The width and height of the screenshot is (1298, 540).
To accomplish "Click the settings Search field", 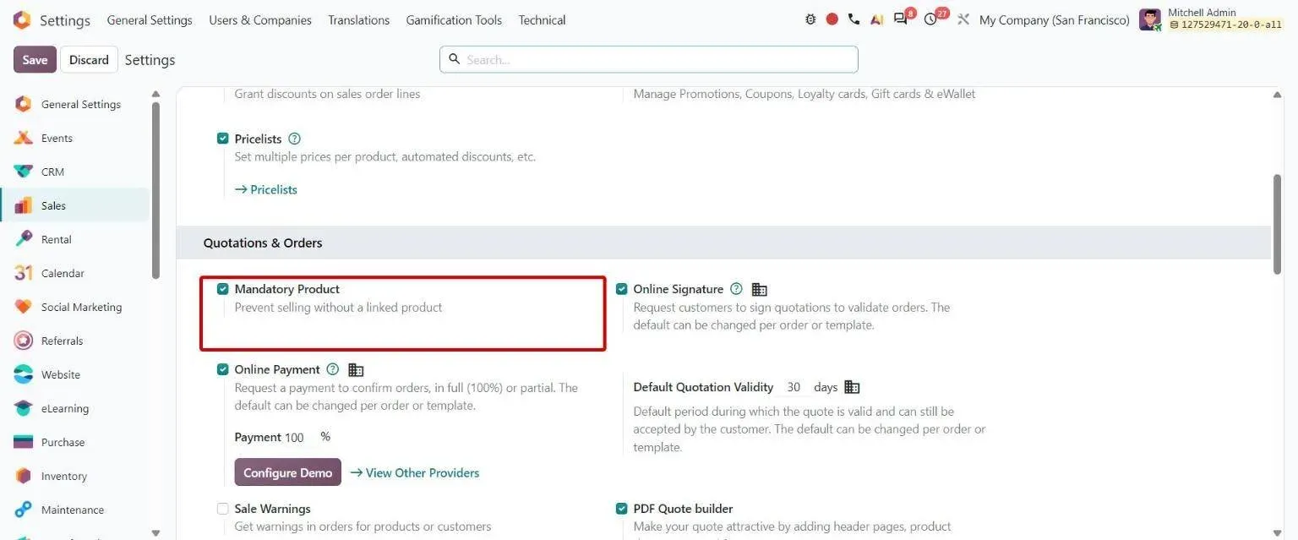I will click(649, 59).
